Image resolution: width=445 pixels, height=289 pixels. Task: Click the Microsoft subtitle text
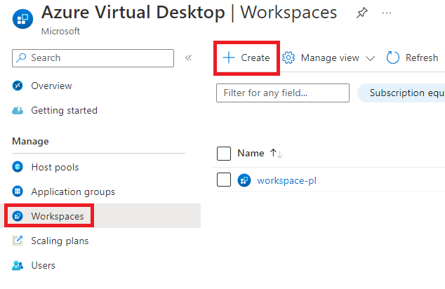60,31
